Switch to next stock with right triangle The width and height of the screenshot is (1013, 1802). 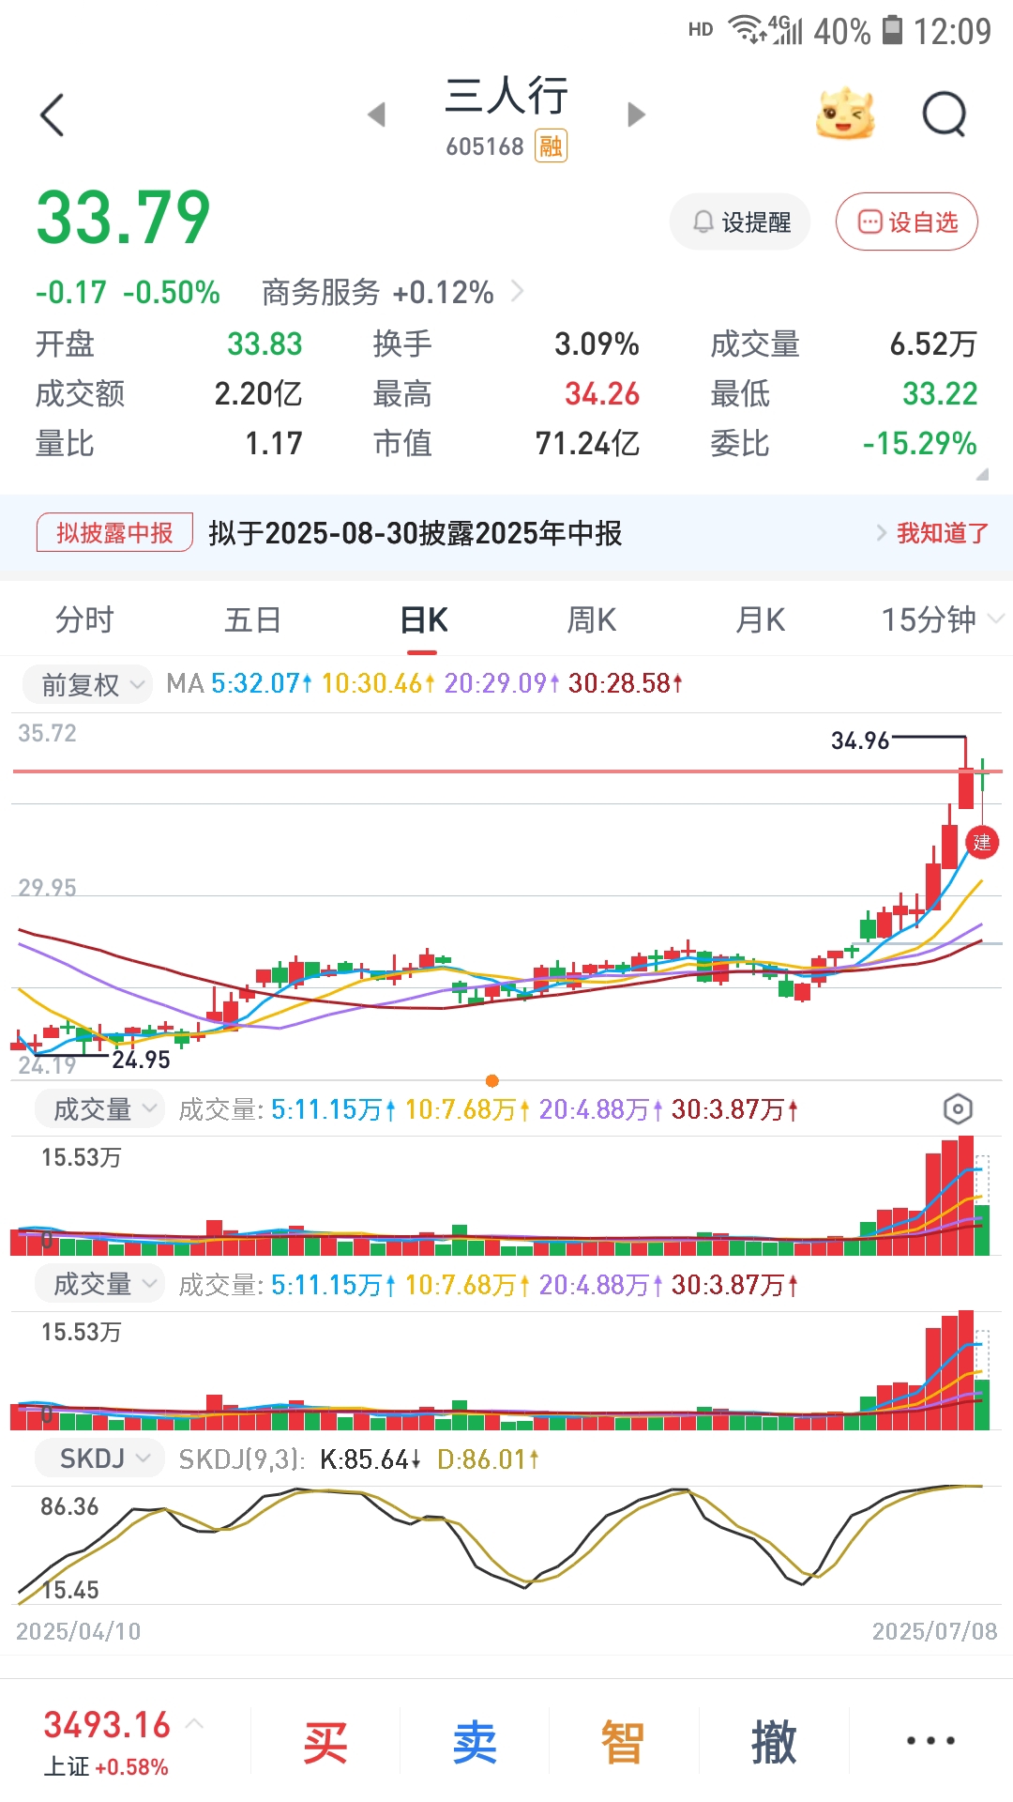pos(637,115)
